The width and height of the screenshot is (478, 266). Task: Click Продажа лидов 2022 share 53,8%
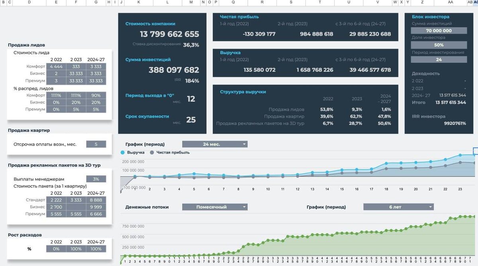(327, 109)
